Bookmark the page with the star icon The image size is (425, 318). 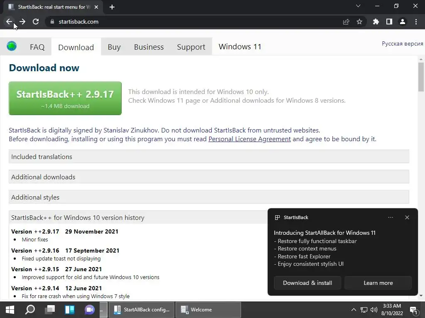(x=359, y=22)
